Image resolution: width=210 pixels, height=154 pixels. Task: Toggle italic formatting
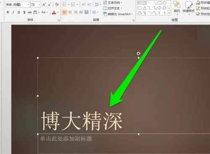coord(13,12)
